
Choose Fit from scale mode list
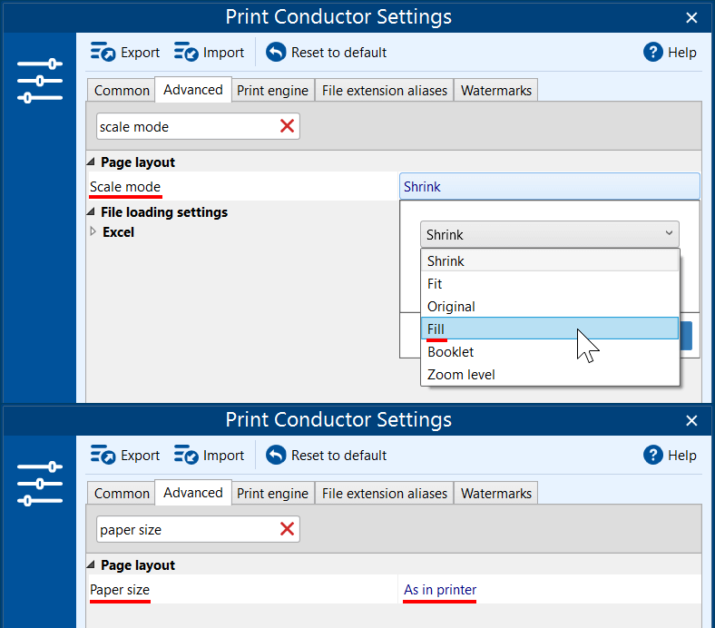(x=550, y=284)
